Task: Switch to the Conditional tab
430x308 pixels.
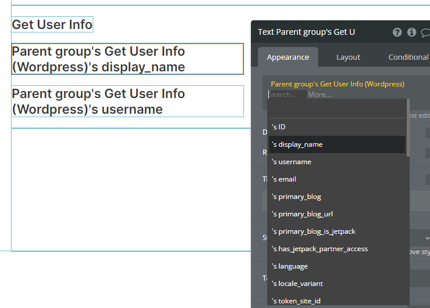Action: point(408,57)
